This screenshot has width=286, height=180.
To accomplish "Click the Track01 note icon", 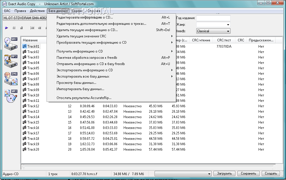I will pyautogui.click(x=25, y=46).
